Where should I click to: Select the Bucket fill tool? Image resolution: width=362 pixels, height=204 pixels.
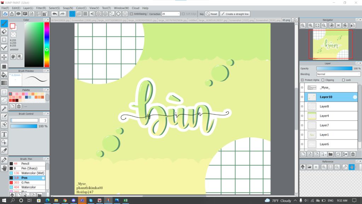coord(4,75)
